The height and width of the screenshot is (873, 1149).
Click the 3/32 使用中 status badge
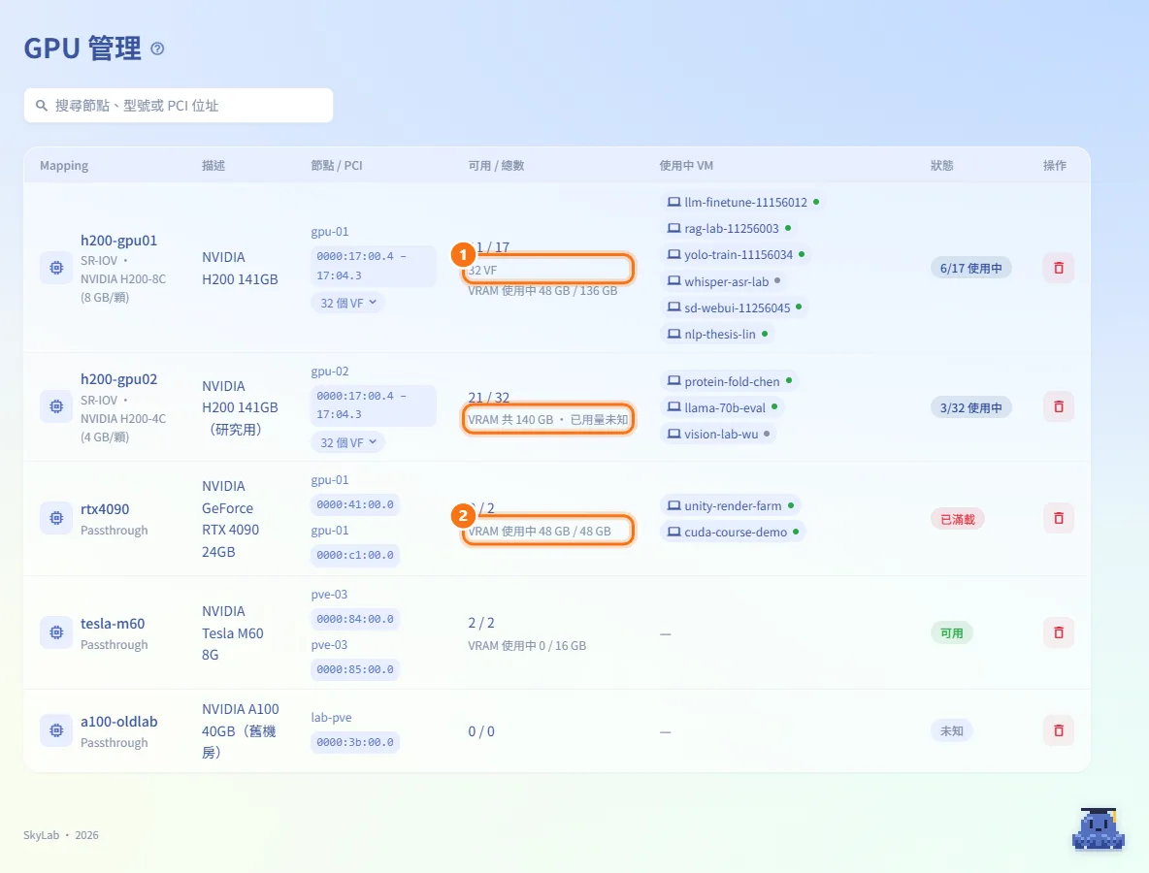[971, 408]
